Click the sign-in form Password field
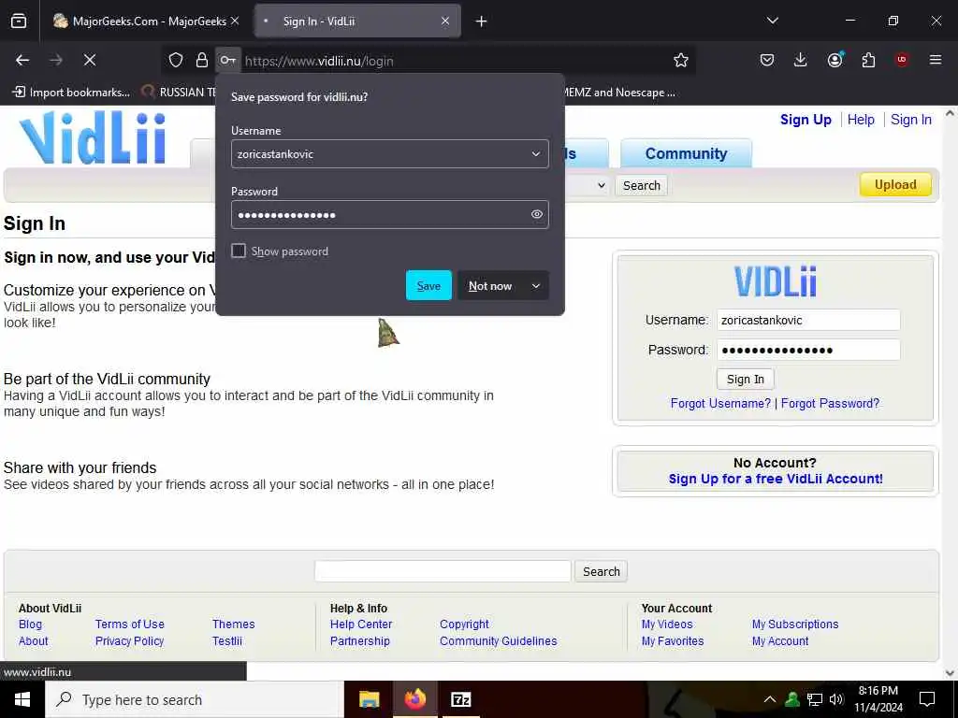Screen dimensions: 958x718 point(808,350)
